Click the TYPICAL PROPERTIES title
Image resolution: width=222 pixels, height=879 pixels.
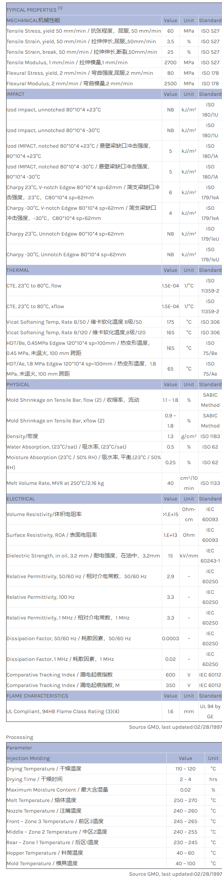click(31, 10)
